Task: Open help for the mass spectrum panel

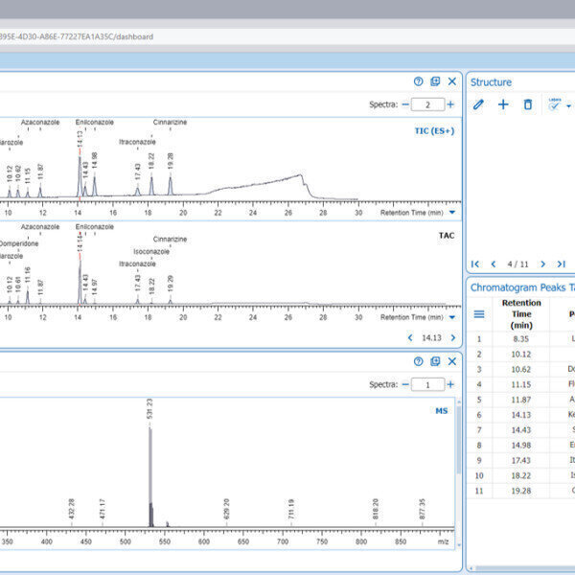Action: tap(418, 361)
